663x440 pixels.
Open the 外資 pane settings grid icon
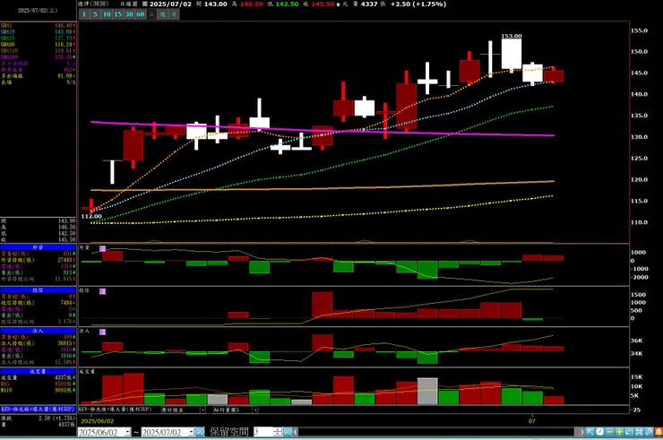click(102, 249)
